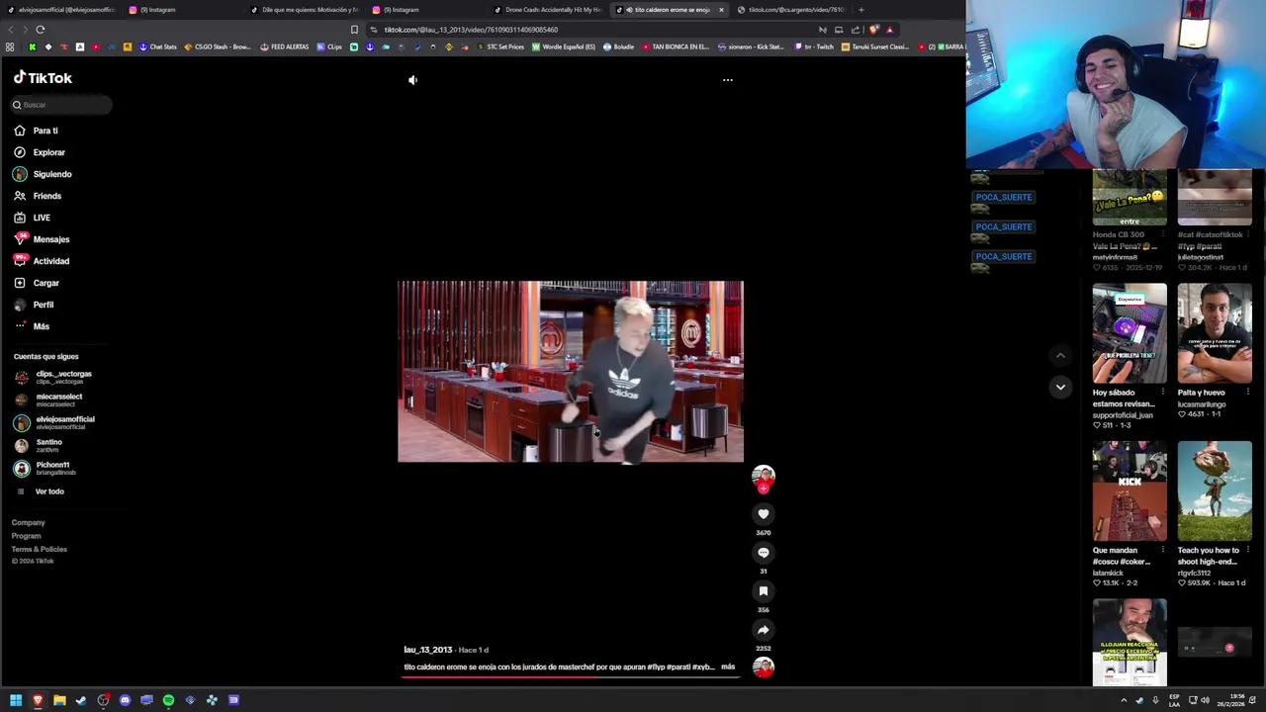Expand caption with más link
Image resolution: width=1266 pixels, height=712 pixels.
pos(728,667)
